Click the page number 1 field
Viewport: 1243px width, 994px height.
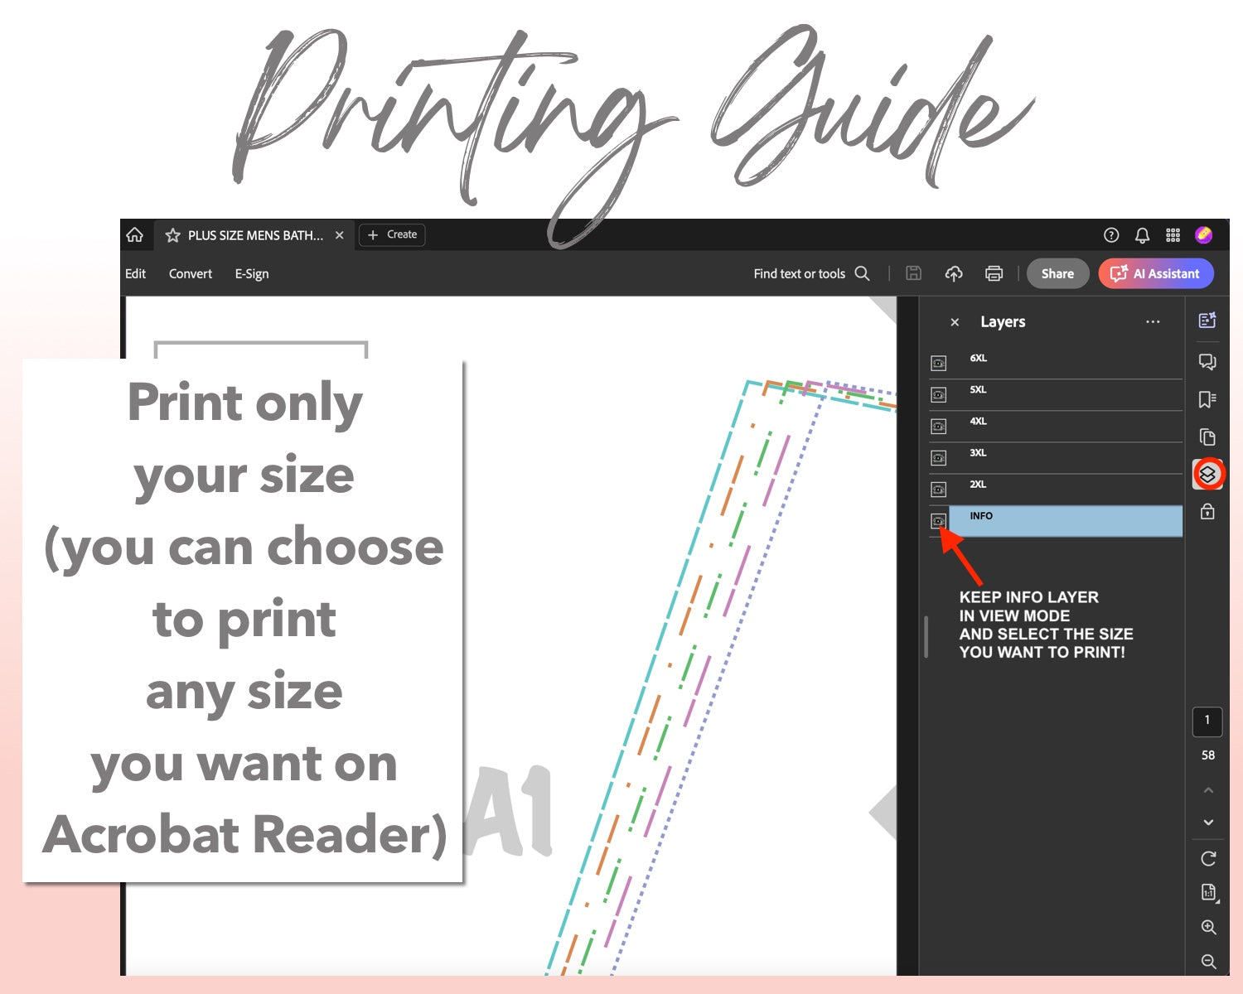[x=1207, y=721]
